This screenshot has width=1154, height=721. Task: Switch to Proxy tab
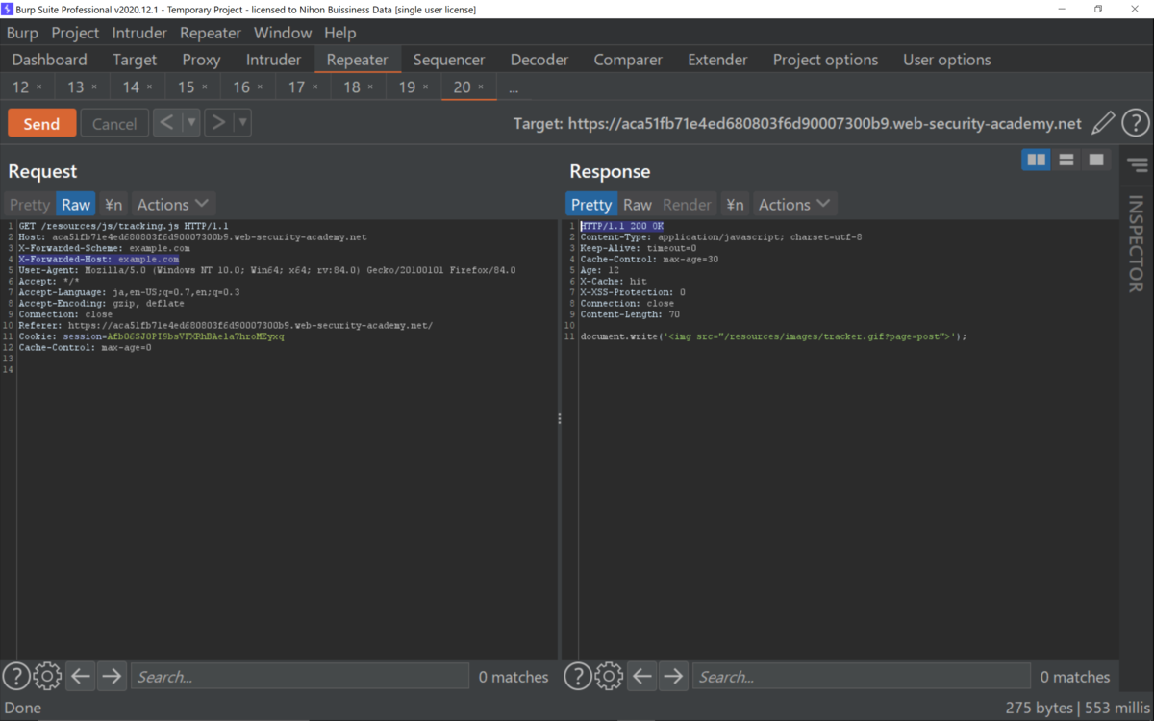[x=201, y=60]
